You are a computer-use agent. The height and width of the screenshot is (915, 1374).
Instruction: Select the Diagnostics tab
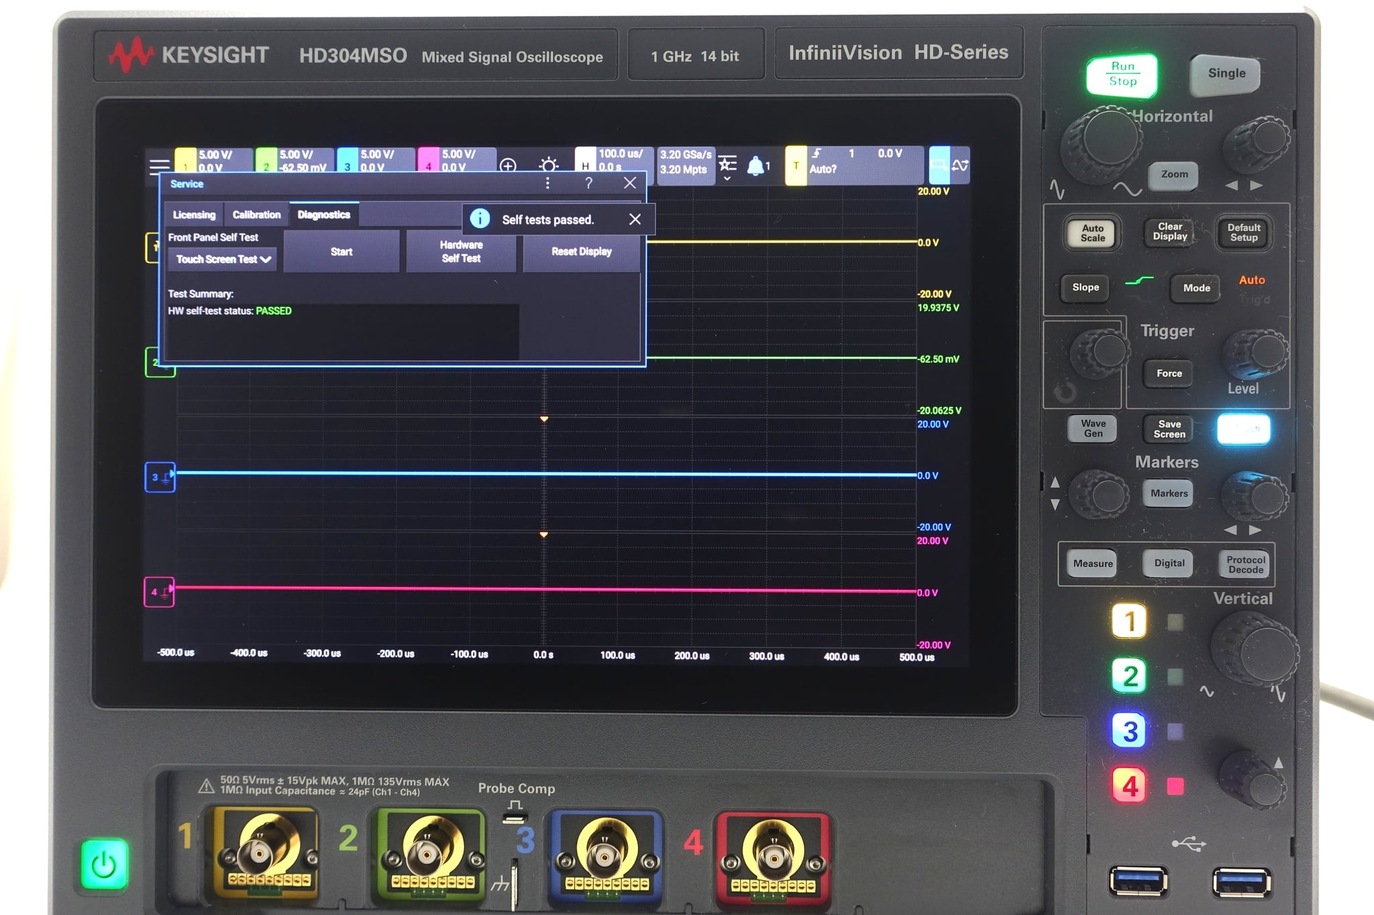click(x=324, y=215)
